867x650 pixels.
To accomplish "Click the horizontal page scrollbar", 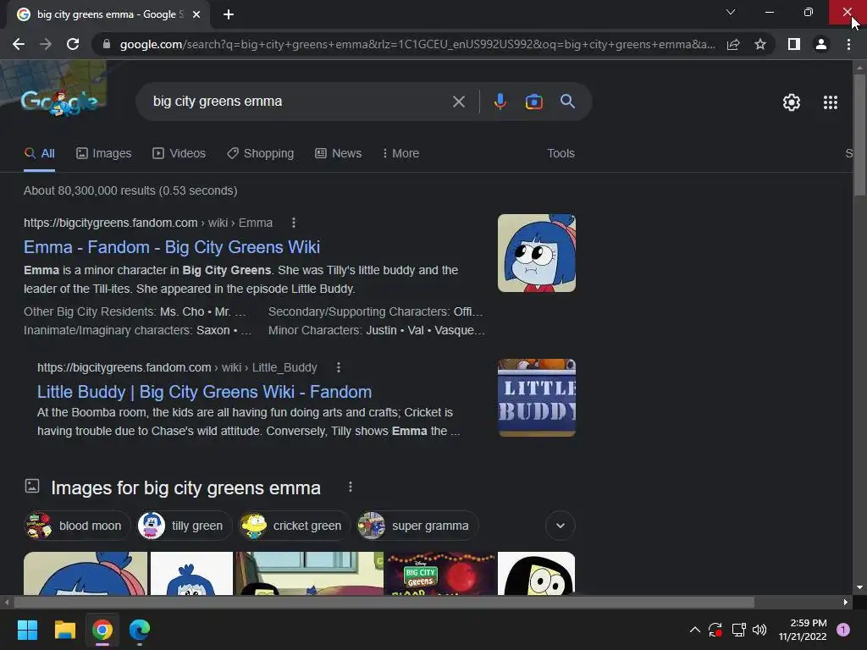I will 384,602.
